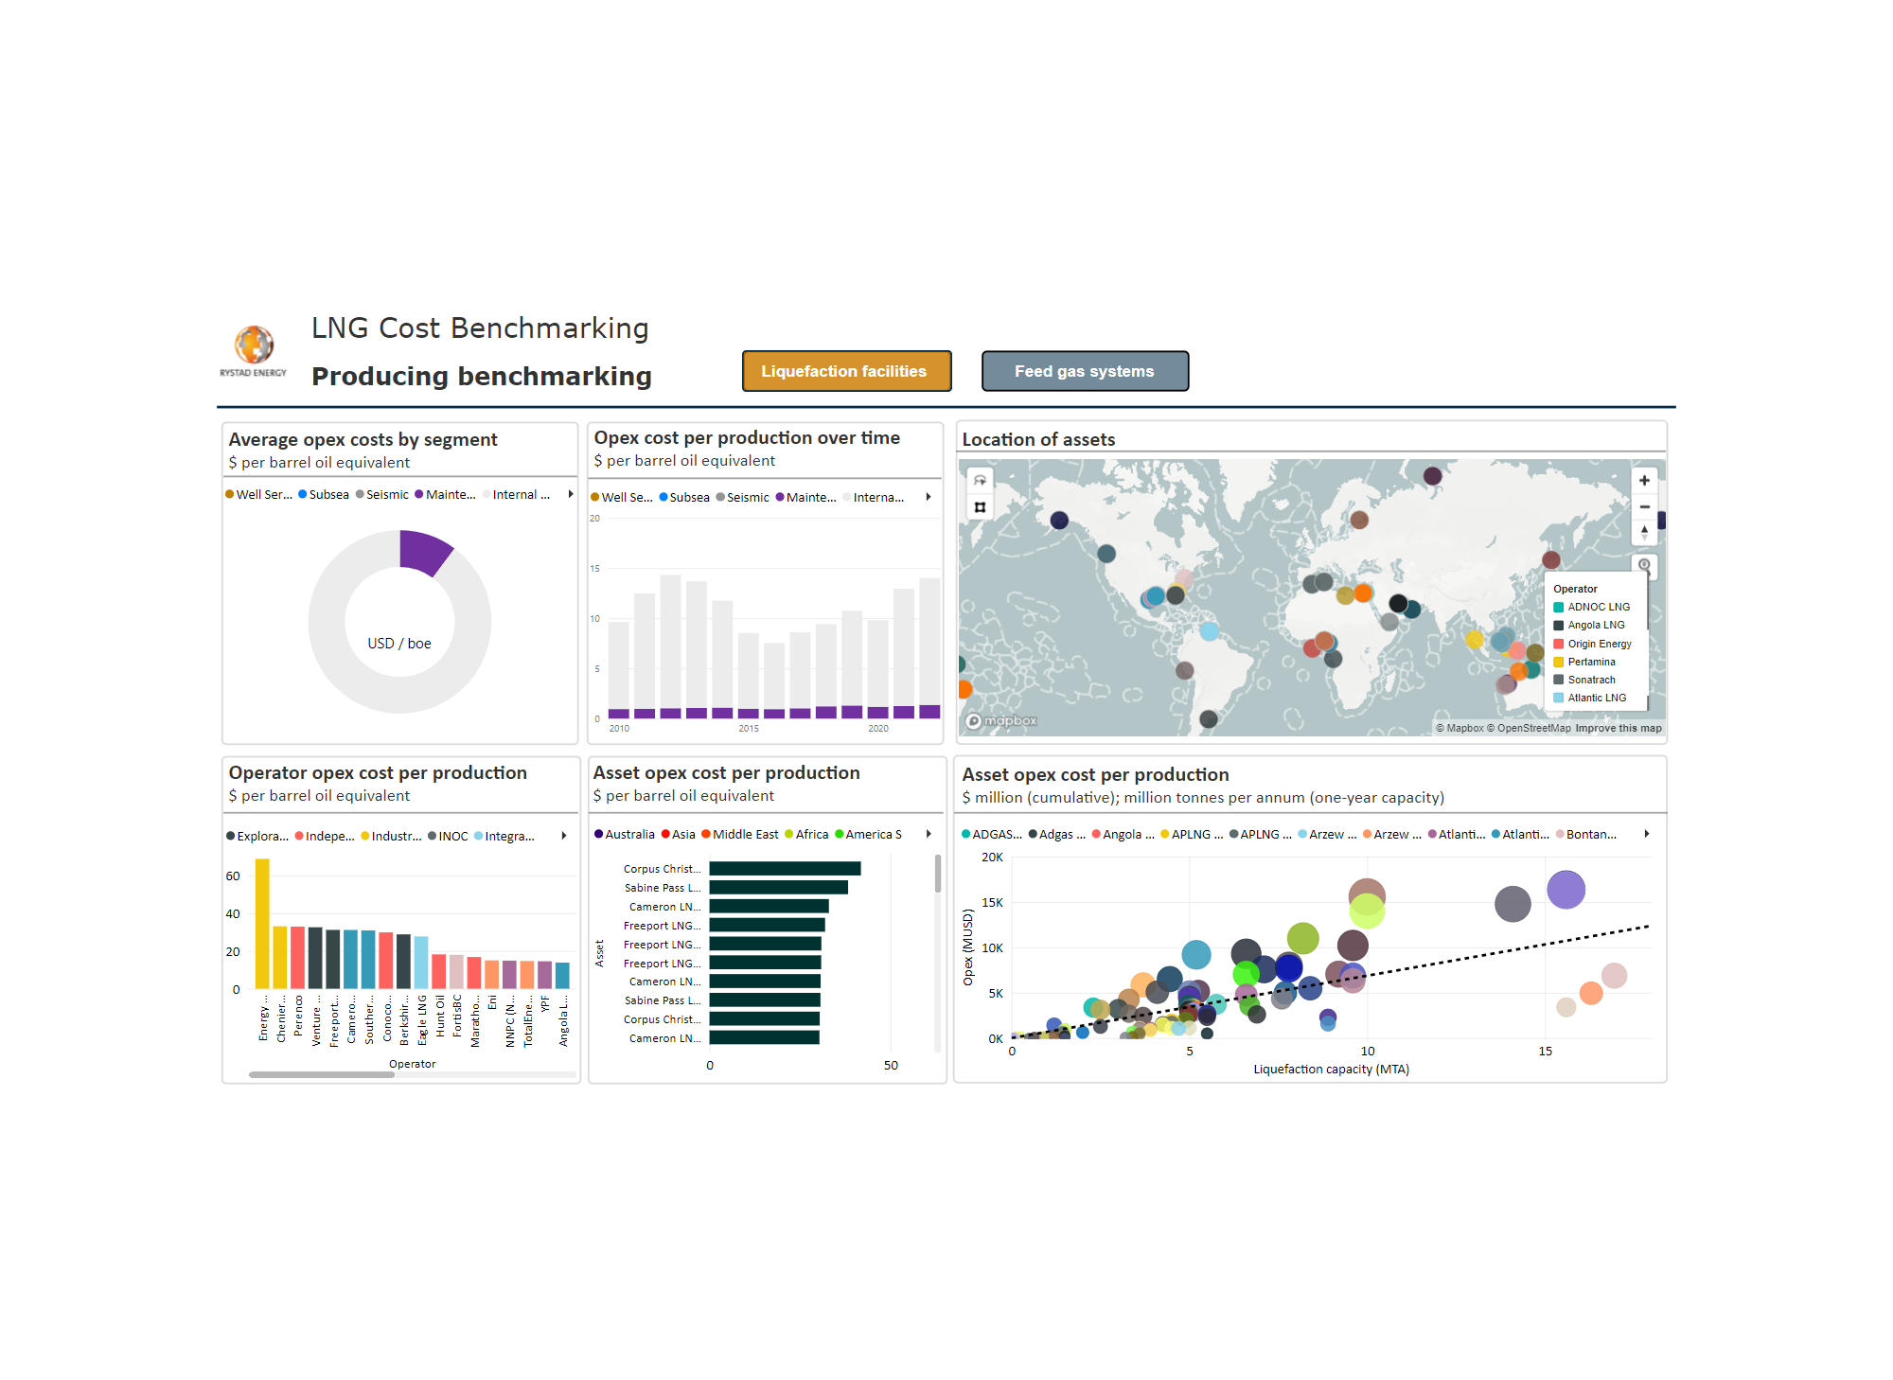Viewport: 1893px width, 1380px height.
Task: Click the lasso select tool on map
Action: point(981,481)
